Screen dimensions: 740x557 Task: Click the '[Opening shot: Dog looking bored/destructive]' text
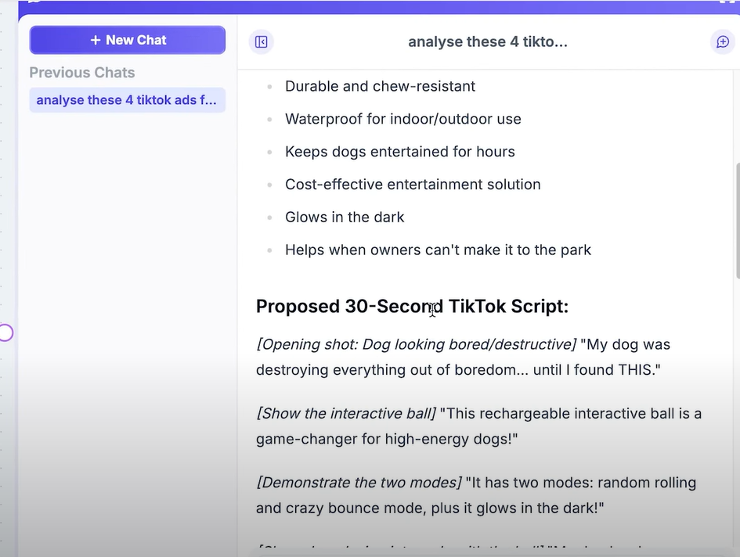click(416, 344)
